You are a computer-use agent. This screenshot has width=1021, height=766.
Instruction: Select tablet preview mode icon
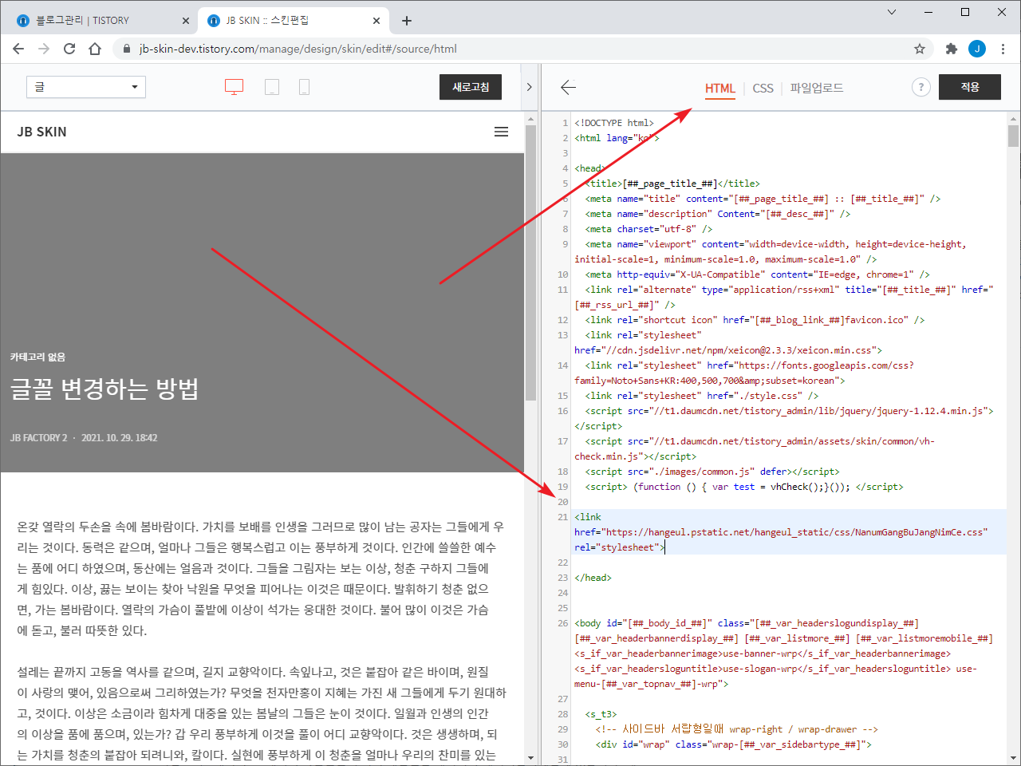pos(272,87)
